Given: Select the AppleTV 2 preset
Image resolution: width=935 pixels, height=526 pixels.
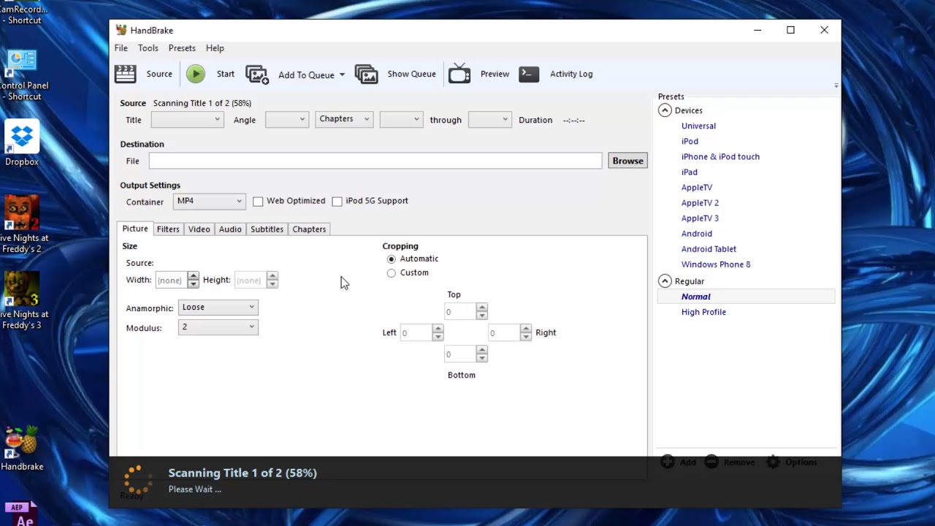Looking at the screenshot, I should click(700, 203).
